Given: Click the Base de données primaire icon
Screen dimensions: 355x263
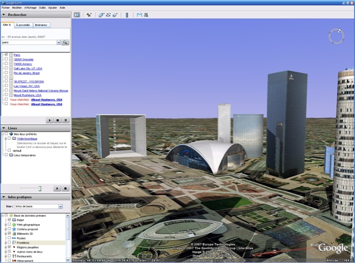Looking at the screenshot, I should point(11,215).
